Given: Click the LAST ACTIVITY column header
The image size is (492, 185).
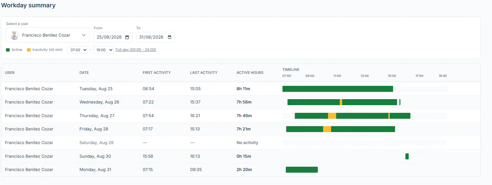Looking at the screenshot, I should (204, 73).
